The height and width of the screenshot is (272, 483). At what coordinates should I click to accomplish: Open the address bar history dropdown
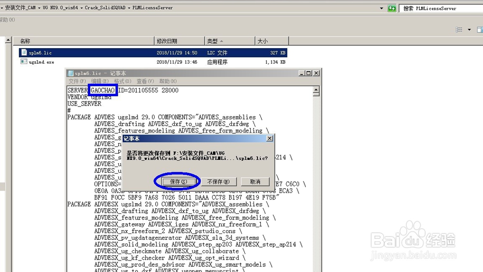tap(382, 8)
